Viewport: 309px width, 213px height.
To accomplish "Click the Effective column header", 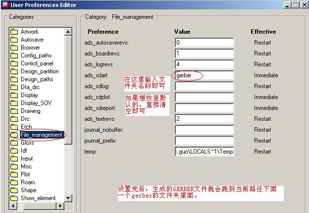I will (x=263, y=32).
